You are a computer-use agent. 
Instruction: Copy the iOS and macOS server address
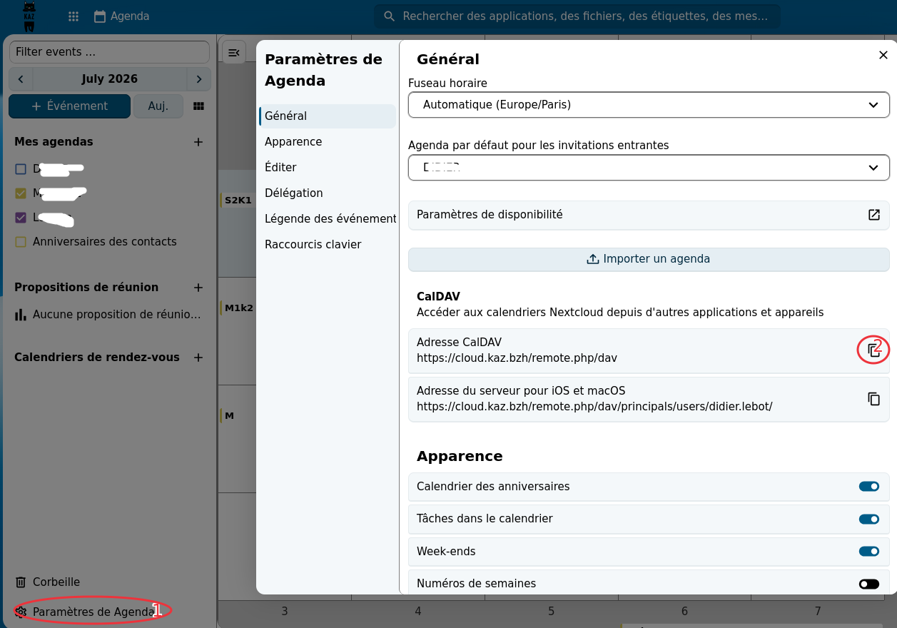pyautogui.click(x=873, y=399)
